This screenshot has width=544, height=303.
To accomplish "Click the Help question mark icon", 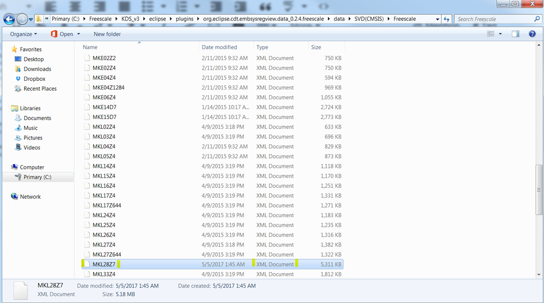I will (532, 34).
